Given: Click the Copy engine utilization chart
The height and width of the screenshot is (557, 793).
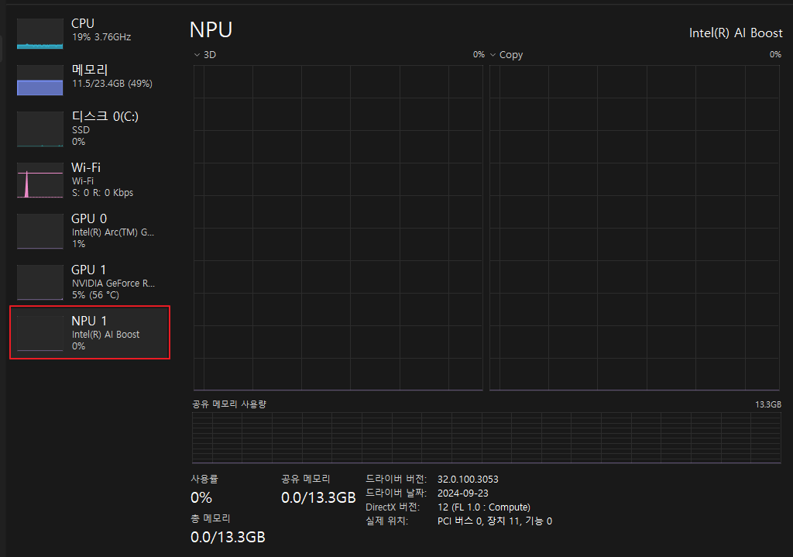Looking at the screenshot, I should pyautogui.click(x=635, y=225).
